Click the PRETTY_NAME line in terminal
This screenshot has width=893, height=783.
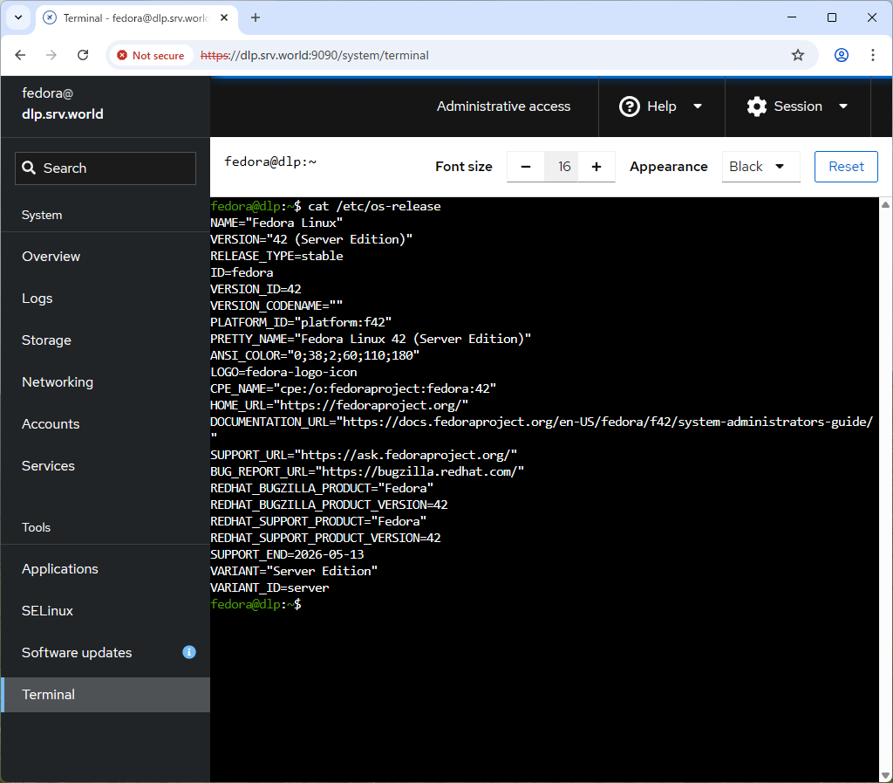click(x=370, y=339)
